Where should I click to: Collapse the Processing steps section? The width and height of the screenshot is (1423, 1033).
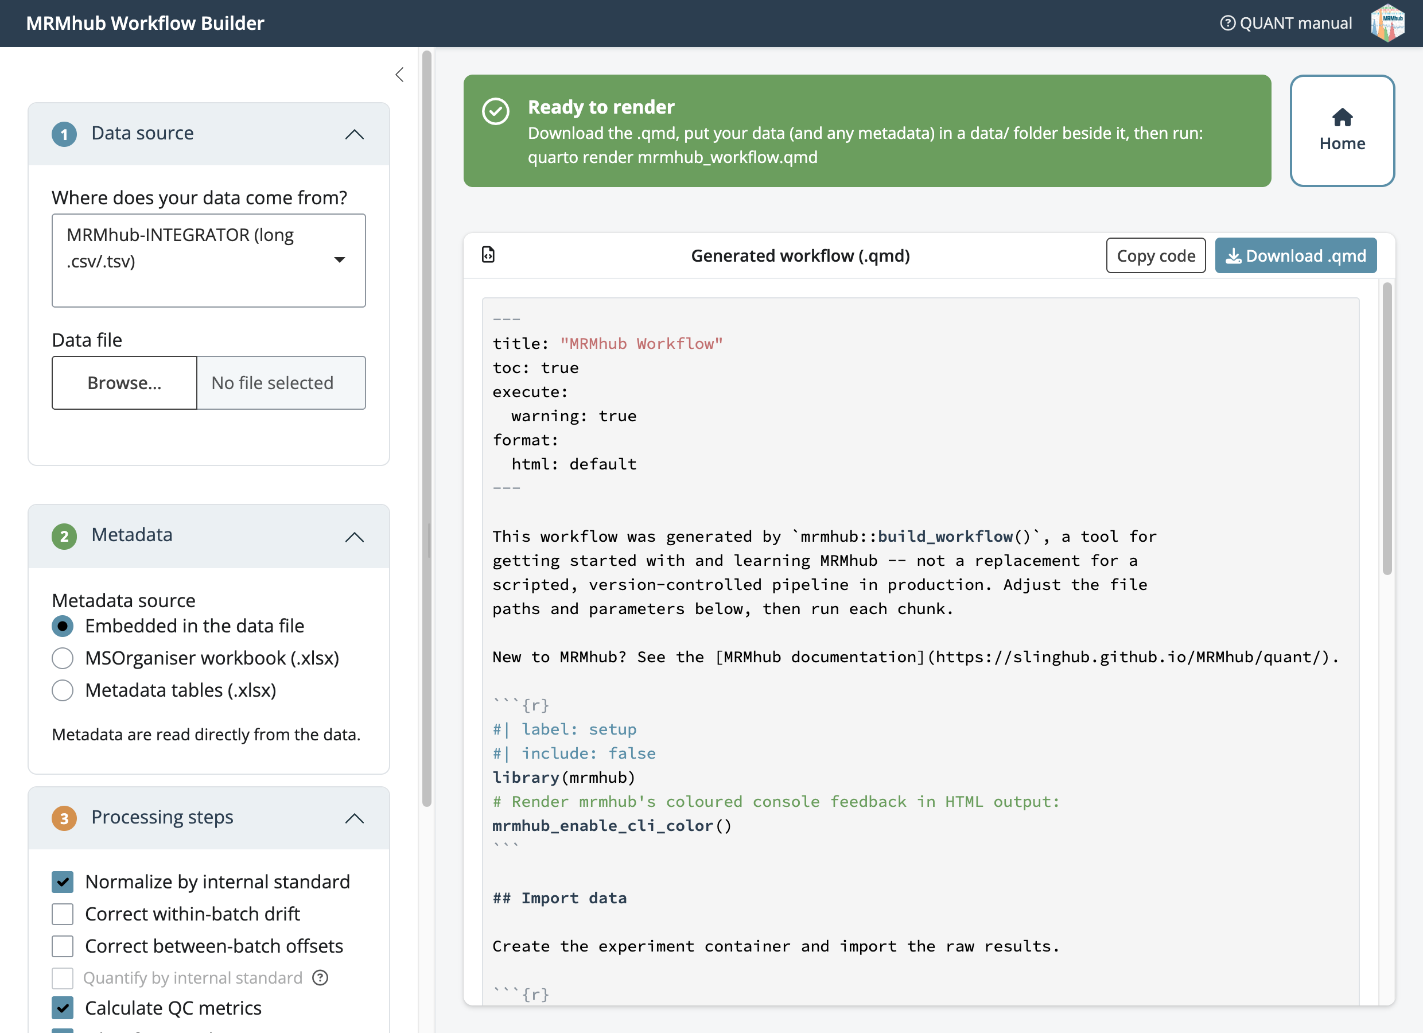[355, 818]
